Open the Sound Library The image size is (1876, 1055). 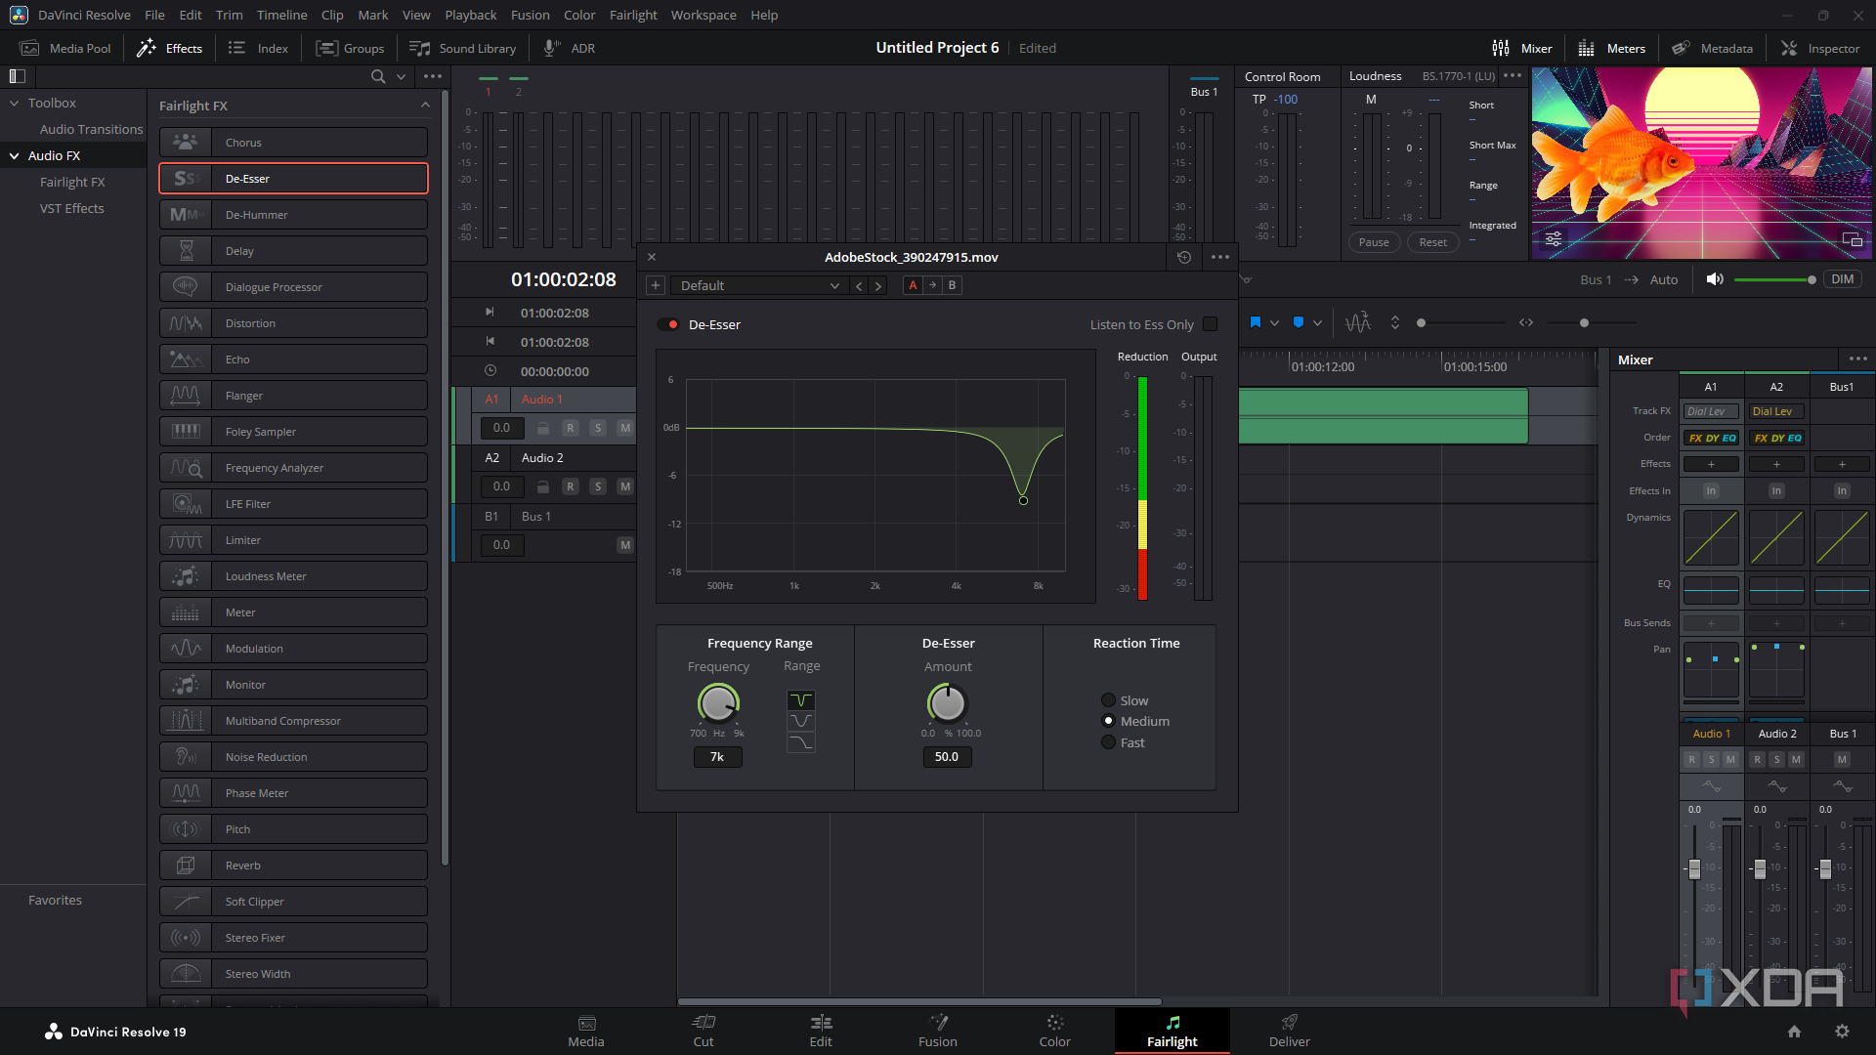[462, 48]
